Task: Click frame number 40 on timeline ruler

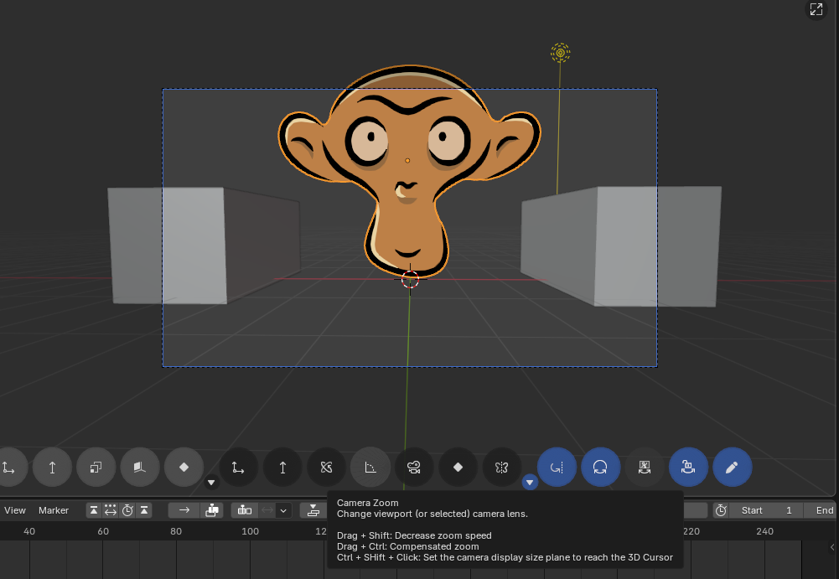Action: pyautogui.click(x=29, y=531)
